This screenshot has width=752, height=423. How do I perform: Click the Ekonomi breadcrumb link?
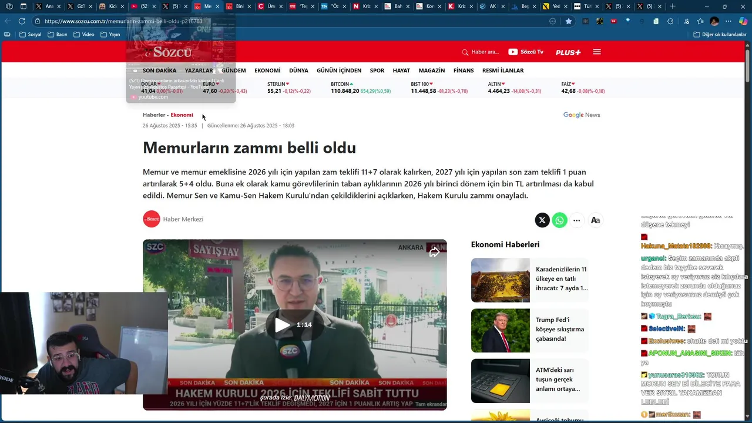pyautogui.click(x=182, y=115)
